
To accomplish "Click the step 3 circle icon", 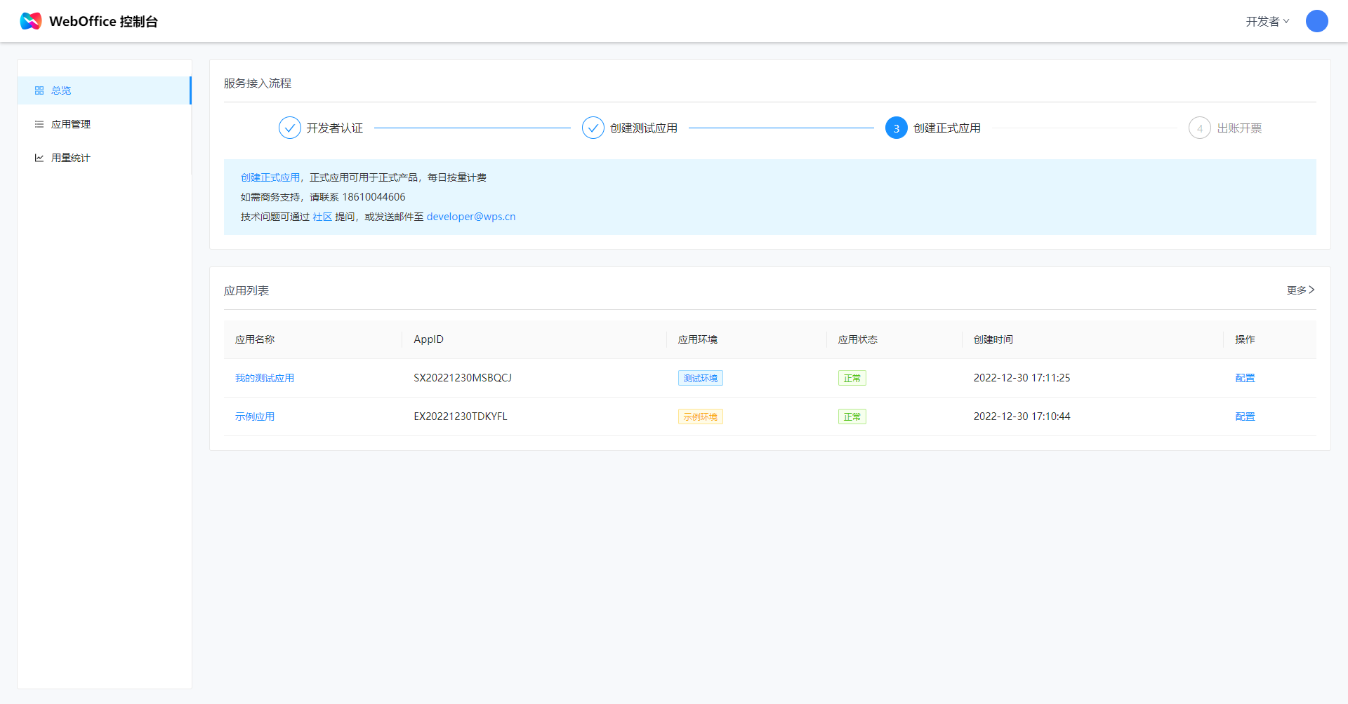I will click(896, 128).
